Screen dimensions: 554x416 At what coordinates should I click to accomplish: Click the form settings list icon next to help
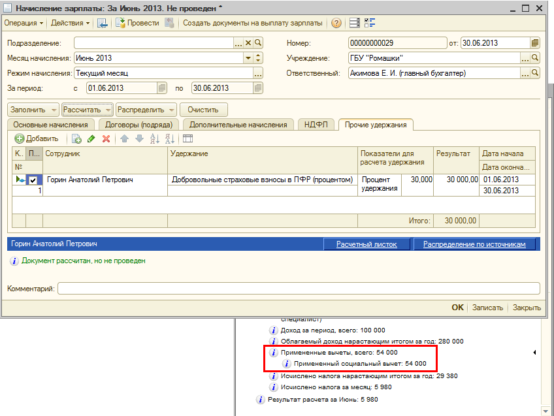(354, 23)
